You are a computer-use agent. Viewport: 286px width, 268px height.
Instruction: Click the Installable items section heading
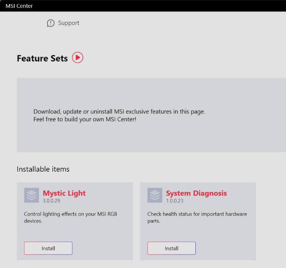point(43,169)
